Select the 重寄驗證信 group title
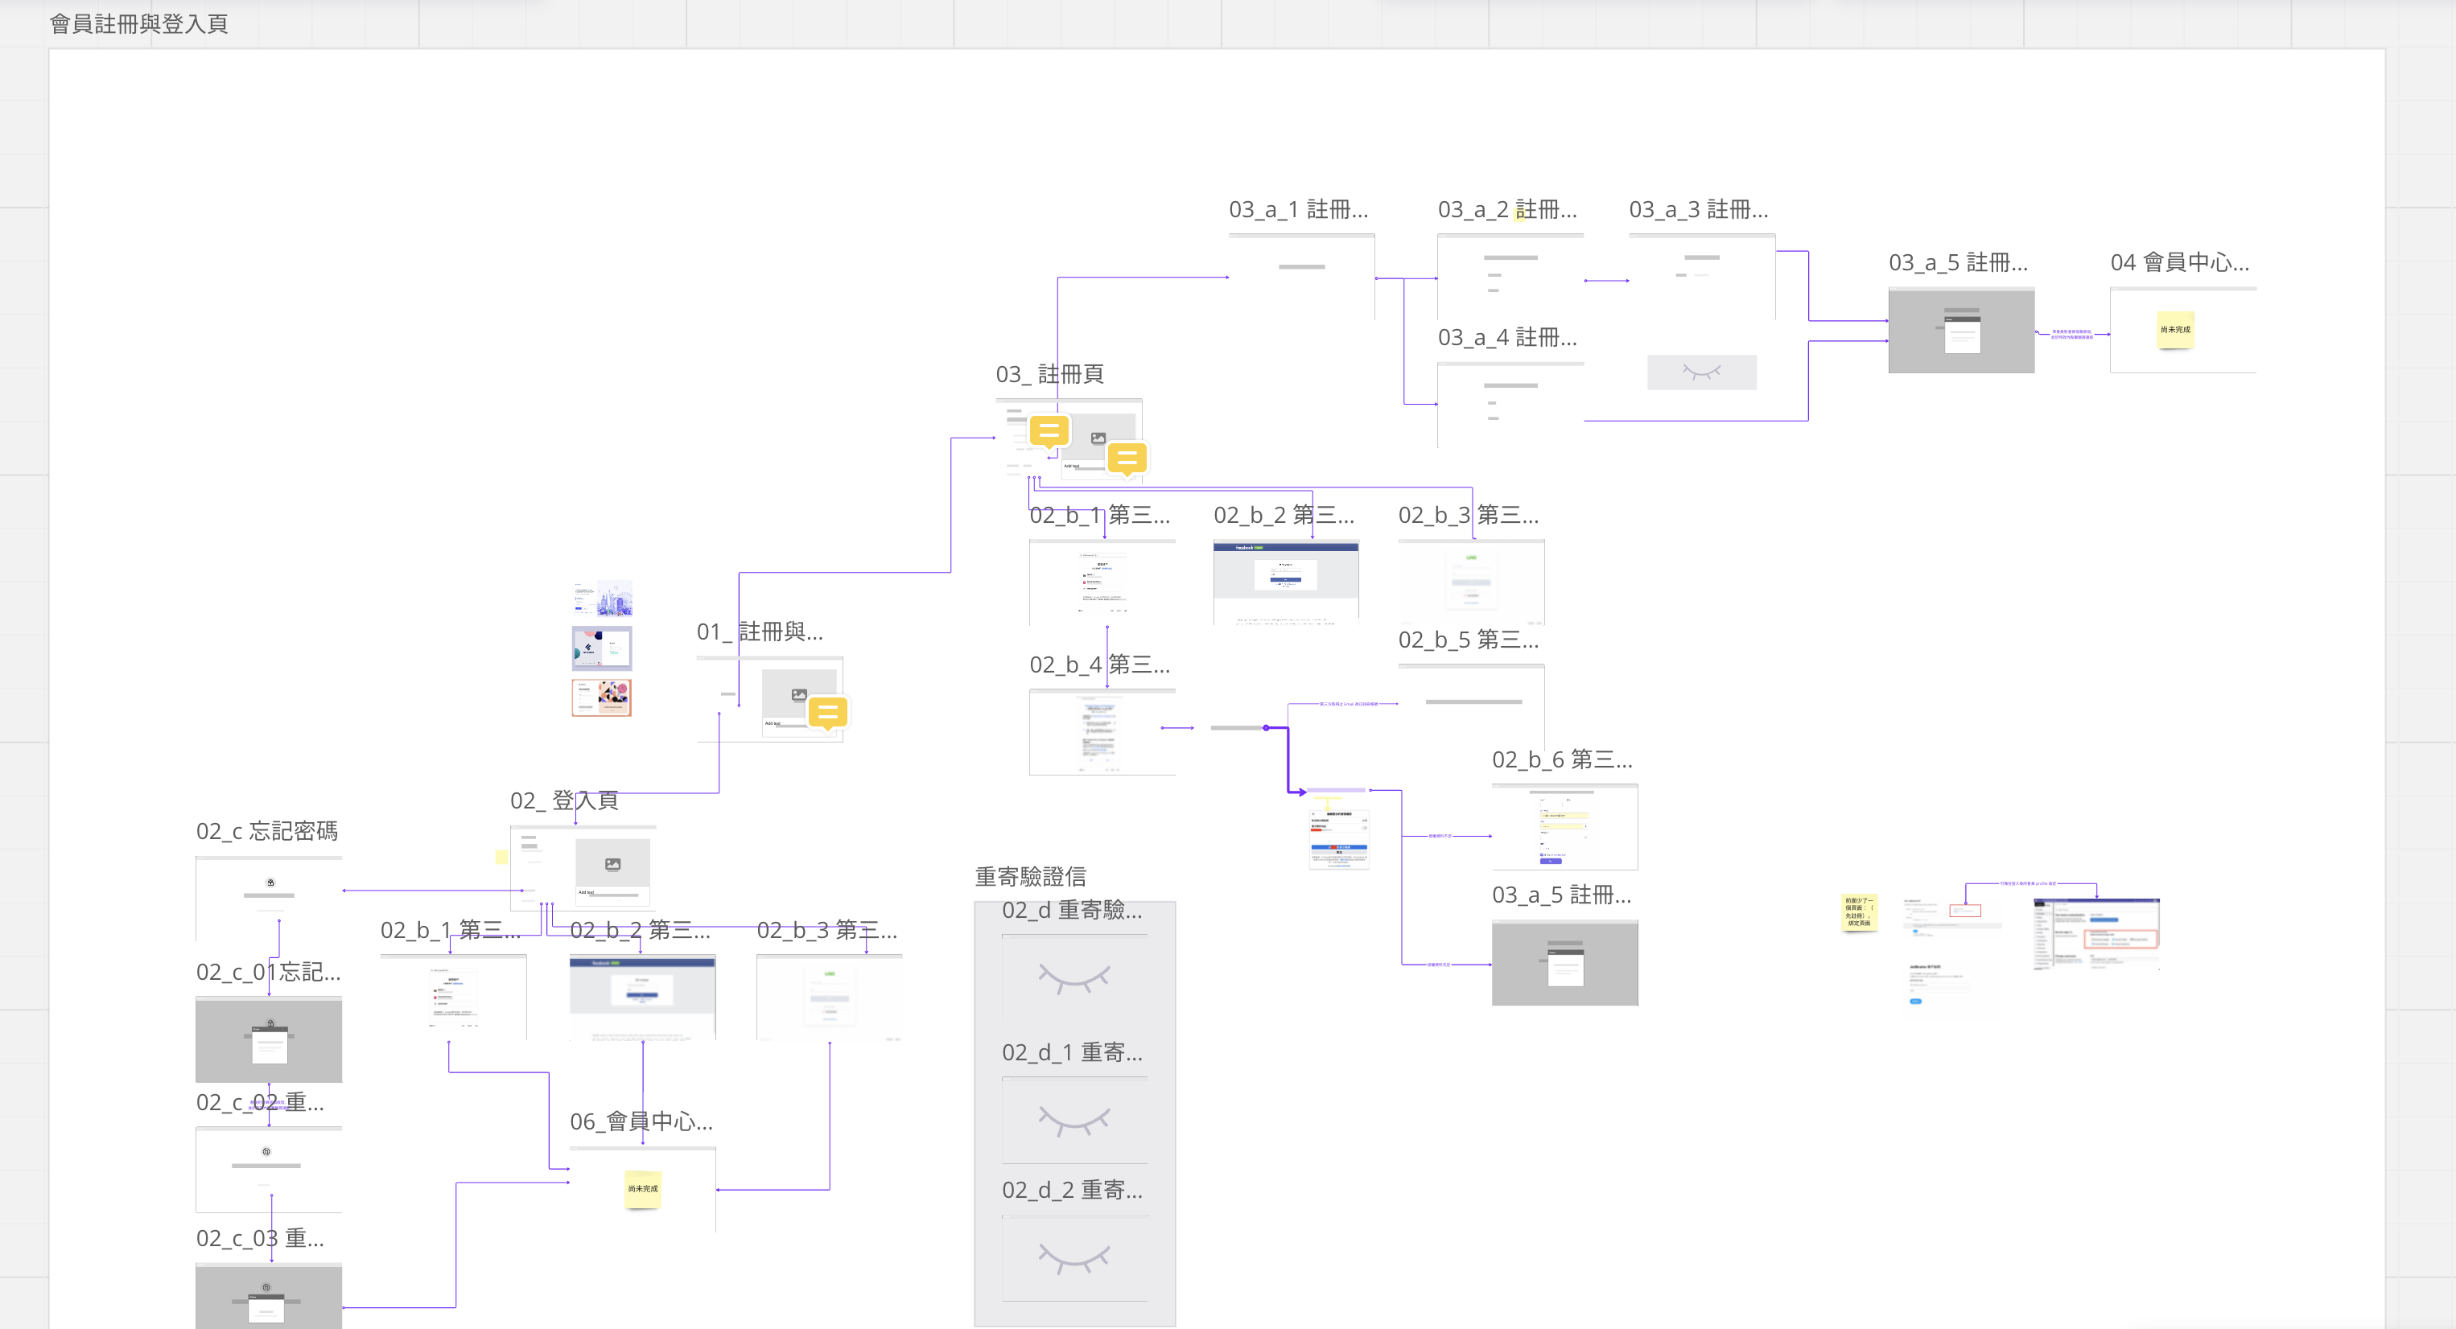Viewport: 2456px width, 1329px height. (x=1030, y=876)
